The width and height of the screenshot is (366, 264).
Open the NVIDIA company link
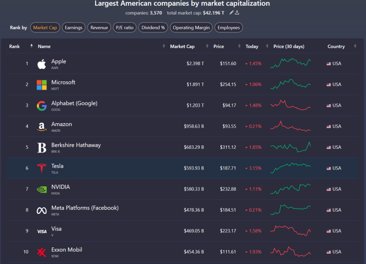click(x=61, y=187)
